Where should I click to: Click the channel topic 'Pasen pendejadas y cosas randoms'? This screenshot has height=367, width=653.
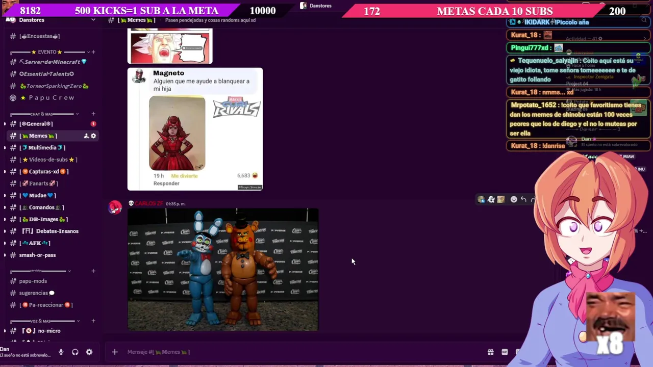[210, 20]
